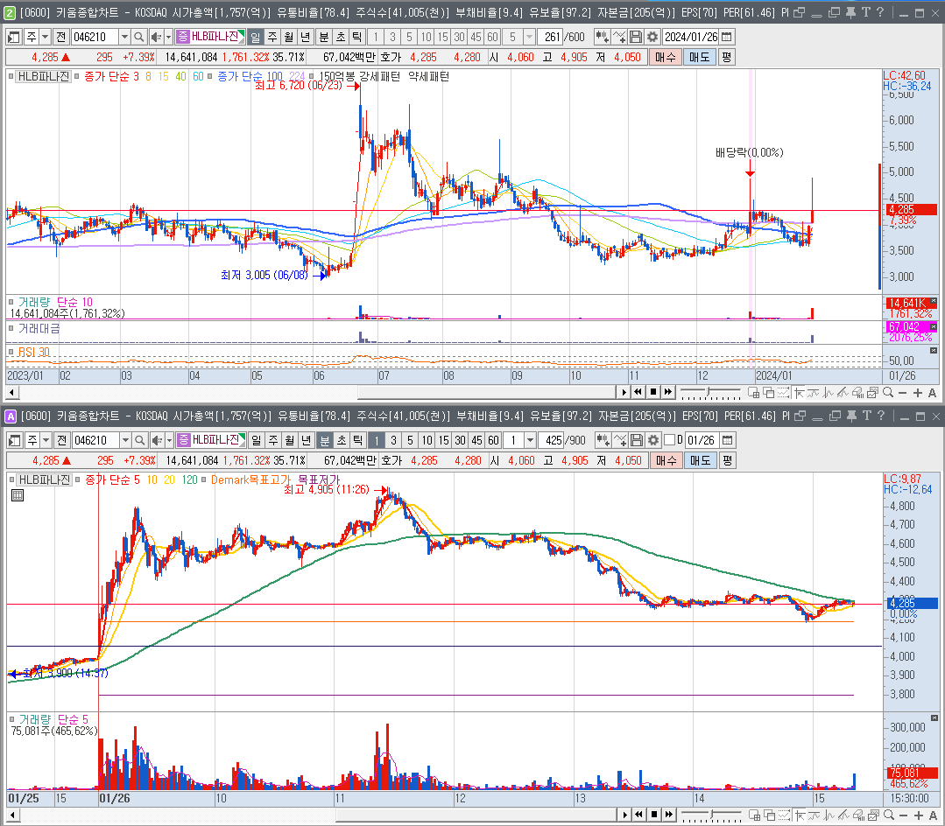Click the 매수 buy button in bottom chart
945x826 pixels.
point(666,460)
